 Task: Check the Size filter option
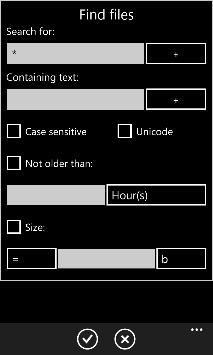[x=14, y=227]
